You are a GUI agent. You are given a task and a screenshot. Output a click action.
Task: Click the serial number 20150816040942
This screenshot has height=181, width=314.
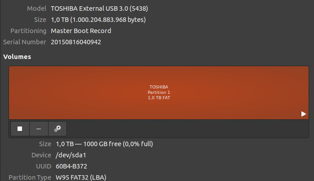75,42
